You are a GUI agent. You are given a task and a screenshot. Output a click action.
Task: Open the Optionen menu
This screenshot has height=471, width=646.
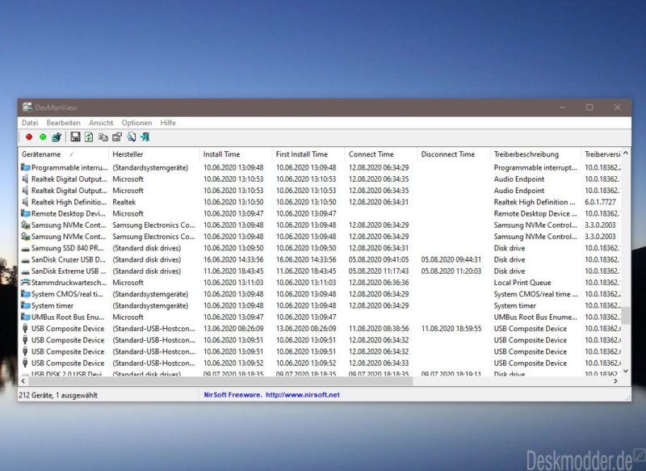136,122
